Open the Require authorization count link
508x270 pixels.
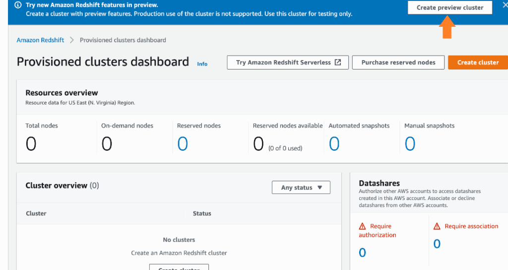tap(362, 253)
